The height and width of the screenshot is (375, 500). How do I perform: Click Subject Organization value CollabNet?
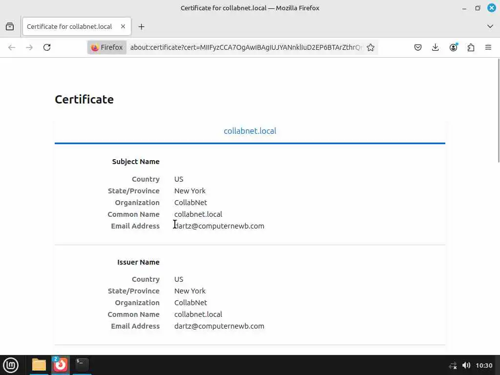click(x=191, y=203)
